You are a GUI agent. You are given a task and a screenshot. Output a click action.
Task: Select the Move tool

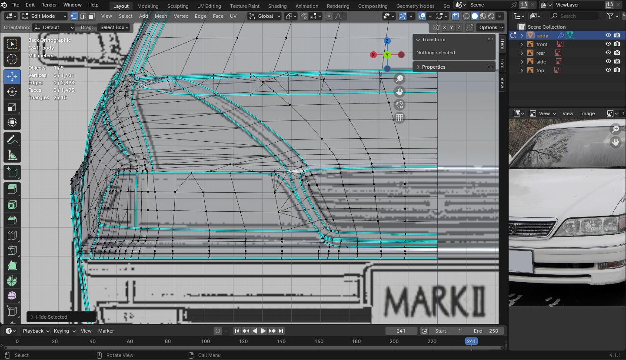pyautogui.click(x=12, y=77)
